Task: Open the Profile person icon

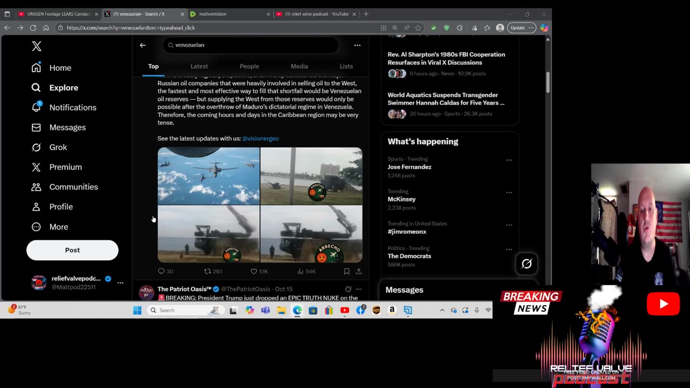Action: pyautogui.click(x=36, y=206)
